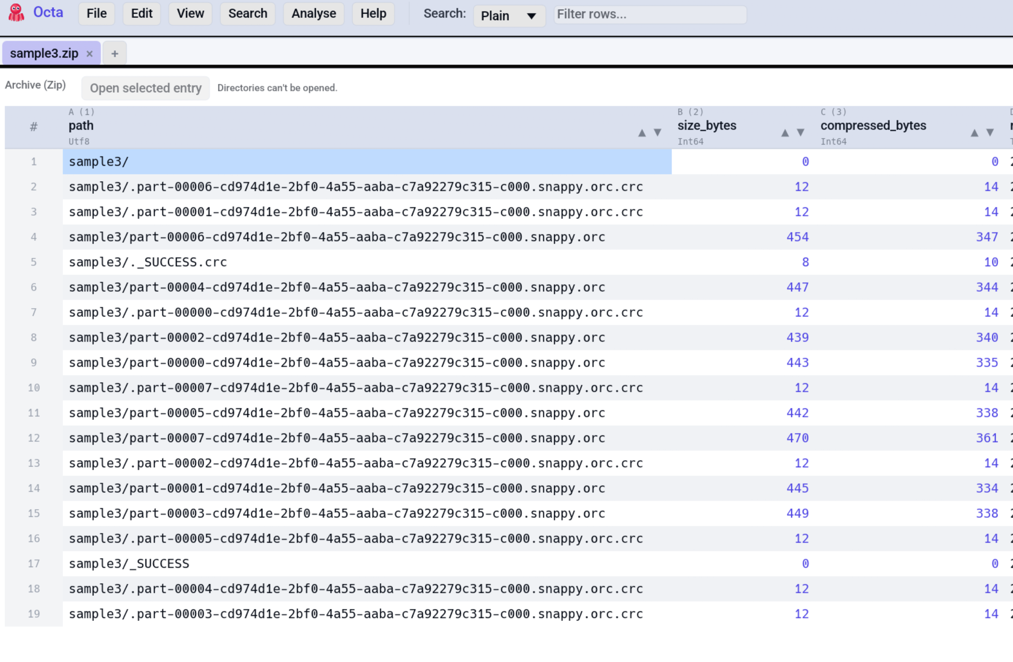Switch to the sample3.zip tab

pos(44,53)
